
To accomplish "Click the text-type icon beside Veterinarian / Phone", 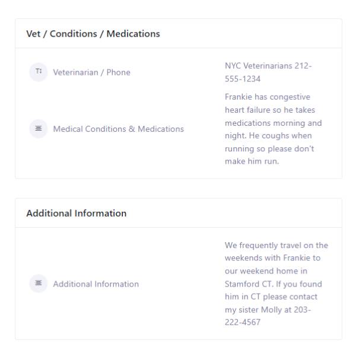I will pyautogui.click(x=39, y=72).
